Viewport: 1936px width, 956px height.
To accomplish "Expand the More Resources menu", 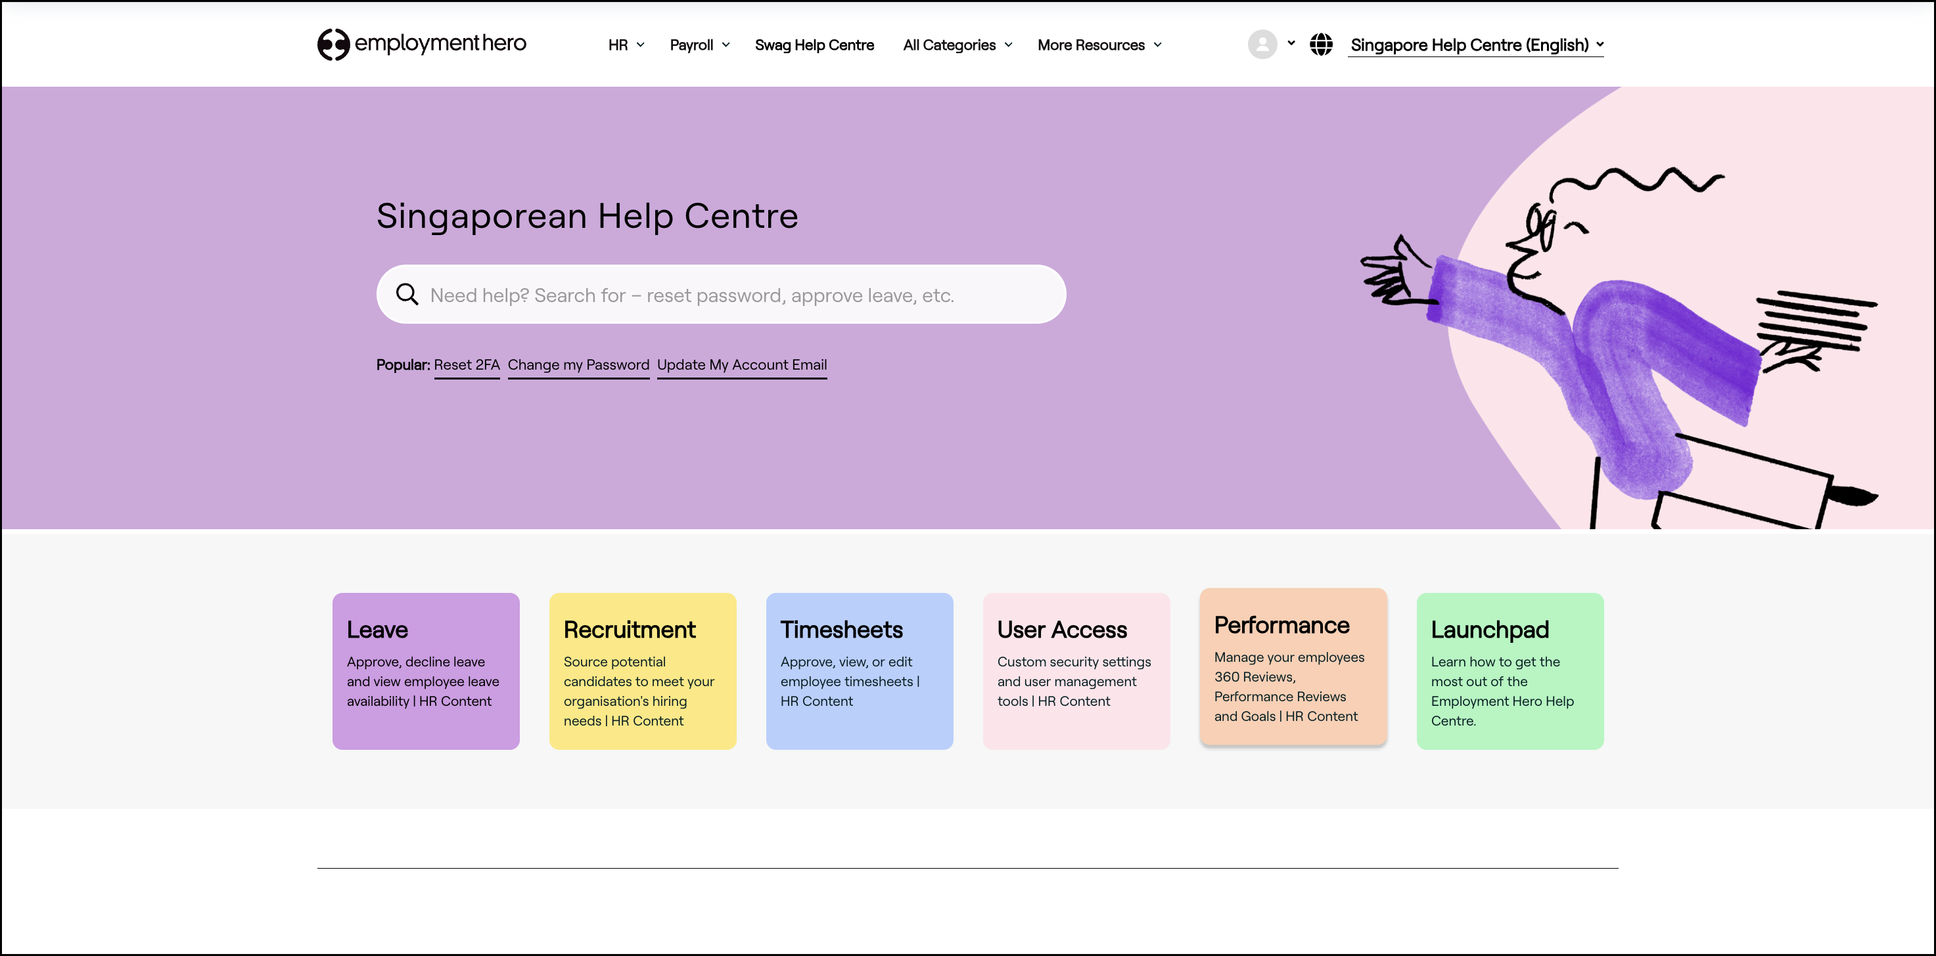I will (x=1099, y=45).
